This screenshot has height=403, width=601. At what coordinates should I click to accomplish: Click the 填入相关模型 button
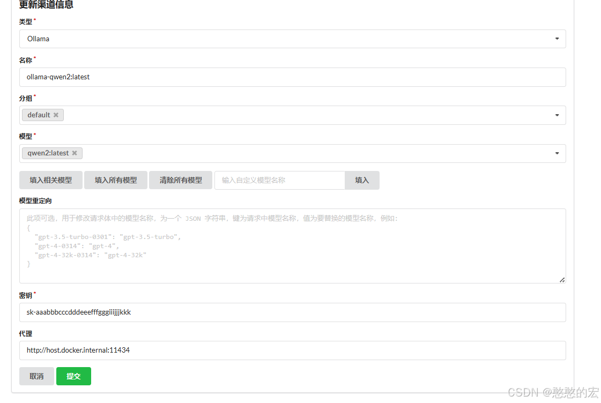click(51, 180)
